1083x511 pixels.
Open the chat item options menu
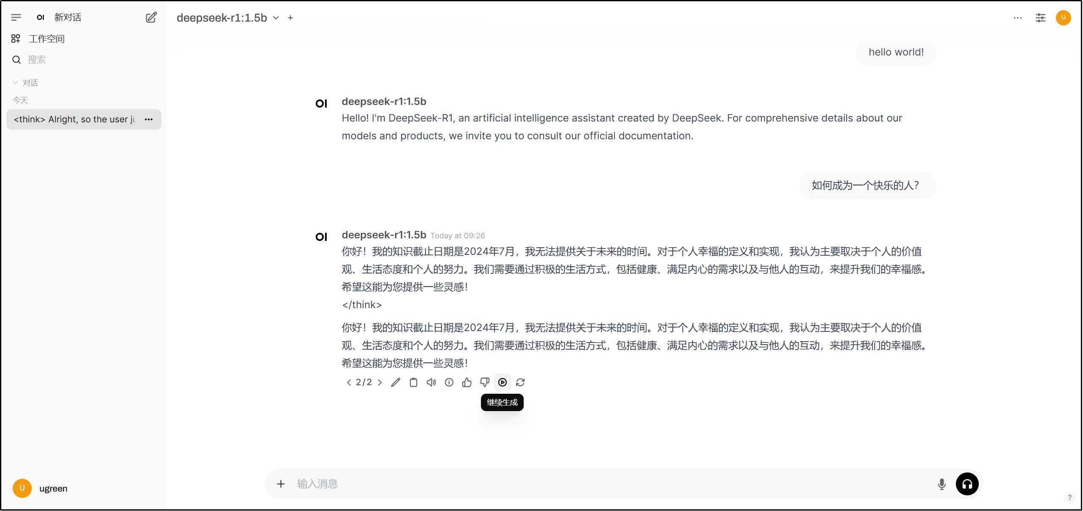(149, 119)
